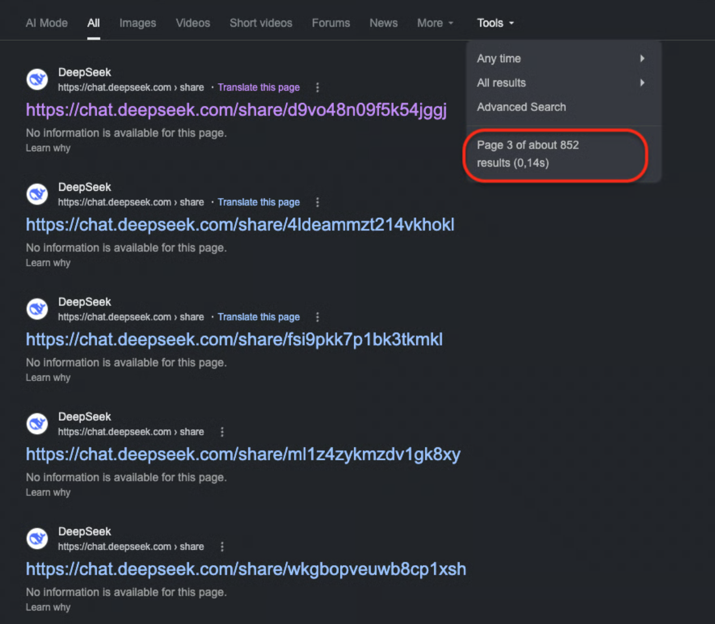Click DeepSeek favicon of 4ldeammzt214vkhokl result
This screenshot has height=624, width=715.
pyautogui.click(x=37, y=194)
